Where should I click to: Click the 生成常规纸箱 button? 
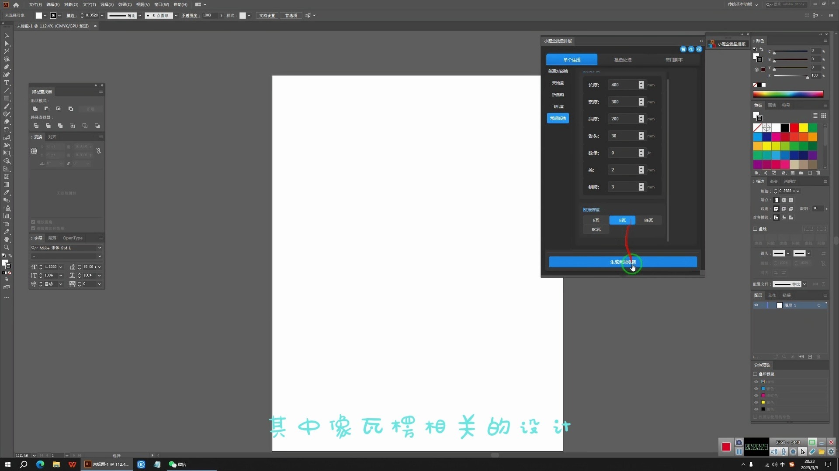623,262
